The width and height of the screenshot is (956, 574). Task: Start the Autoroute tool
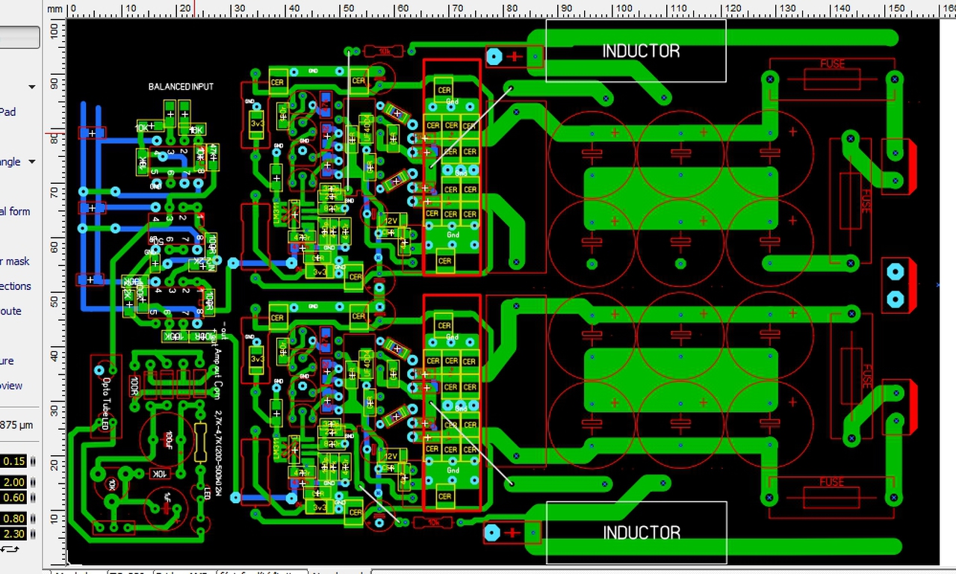10,311
